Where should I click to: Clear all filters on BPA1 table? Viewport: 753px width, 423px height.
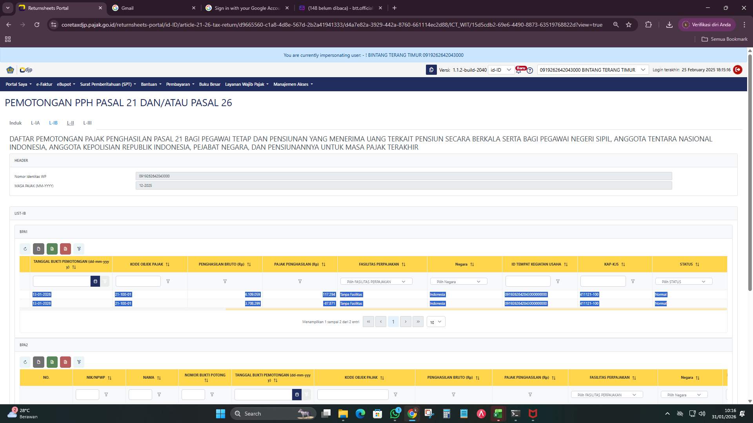pos(79,249)
